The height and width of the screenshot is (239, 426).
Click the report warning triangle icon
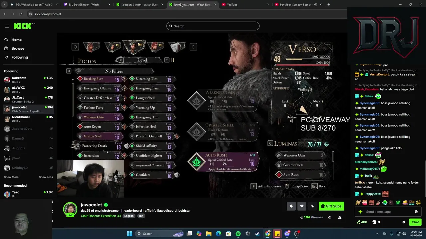(340, 217)
